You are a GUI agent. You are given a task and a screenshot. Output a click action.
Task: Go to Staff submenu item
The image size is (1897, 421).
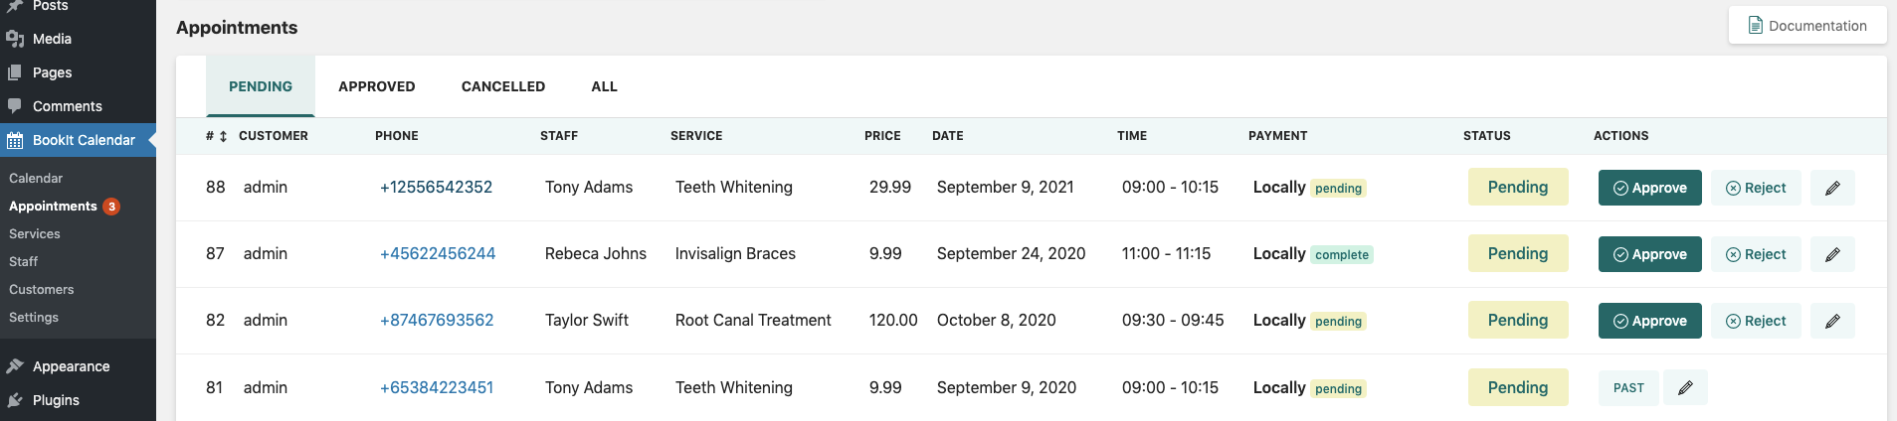[x=24, y=261]
